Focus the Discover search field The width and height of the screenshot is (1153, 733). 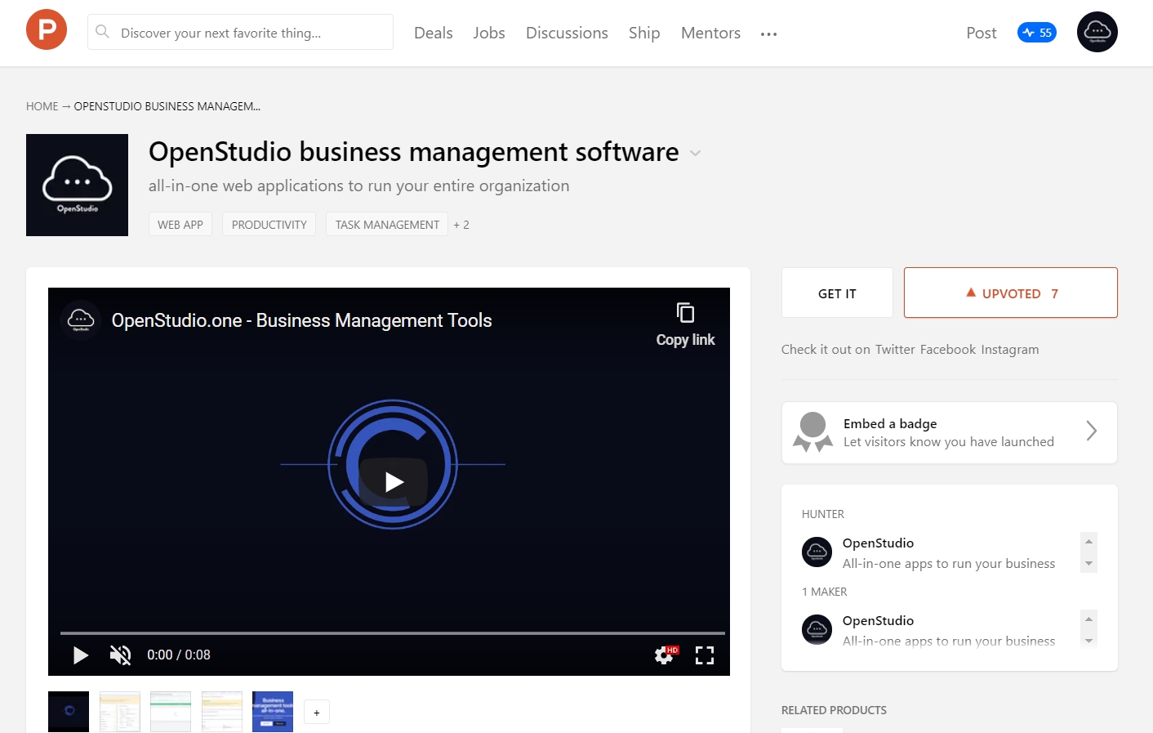click(240, 32)
